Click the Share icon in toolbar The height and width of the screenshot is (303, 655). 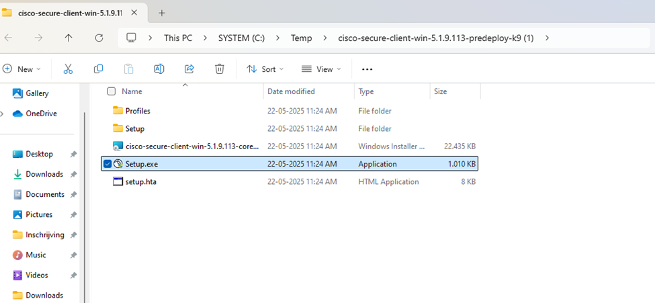tap(189, 69)
